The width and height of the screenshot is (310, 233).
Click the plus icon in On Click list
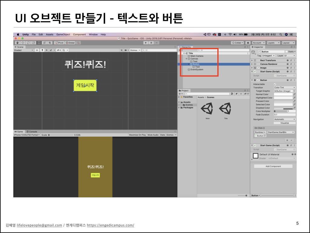tap(287, 140)
